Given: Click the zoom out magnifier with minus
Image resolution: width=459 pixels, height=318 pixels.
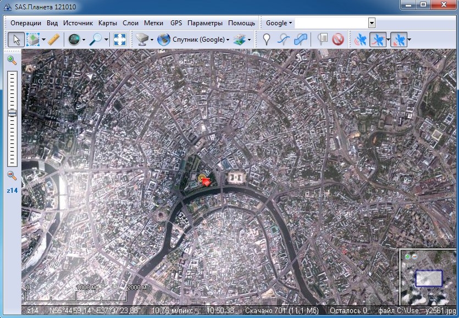Looking at the screenshot, I should tap(12, 176).
